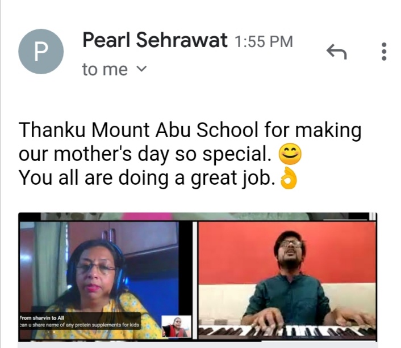Click the 'You all are doing a great job' line
This screenshot has height=348, width=401.
click(147, 178)
